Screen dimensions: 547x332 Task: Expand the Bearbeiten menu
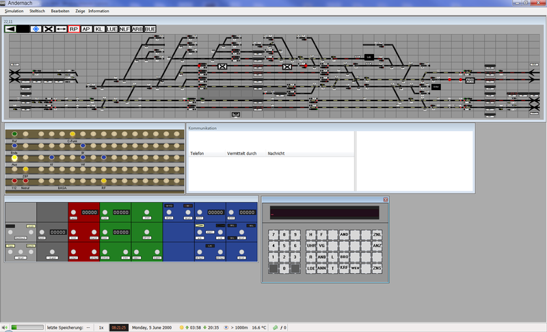[60, 11]
